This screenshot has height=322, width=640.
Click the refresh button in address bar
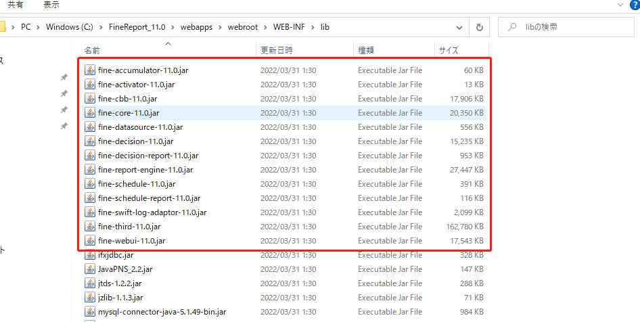[480, 27]
